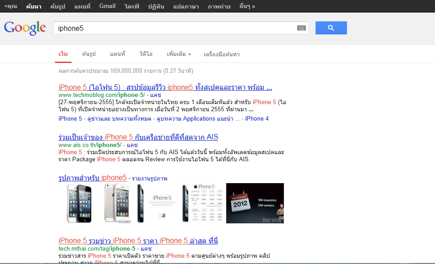Switch to แผนที่ tab below search box
Screen dimensions: 435x264
pyautogui.click(x=118, y=54)
